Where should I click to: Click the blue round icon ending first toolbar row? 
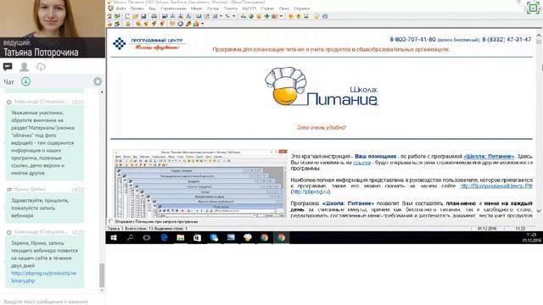coord(325,16)
